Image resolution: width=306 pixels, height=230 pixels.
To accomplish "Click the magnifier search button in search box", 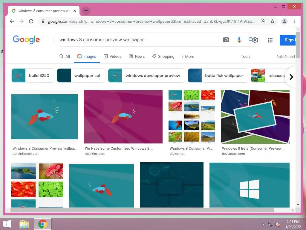I will 251,39.
